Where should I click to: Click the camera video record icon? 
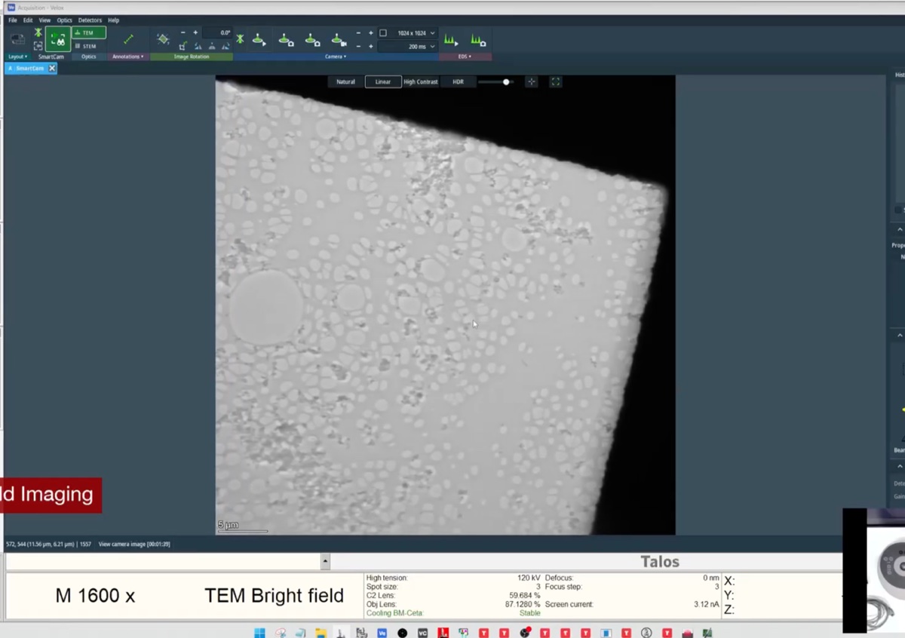coord(339,39)
